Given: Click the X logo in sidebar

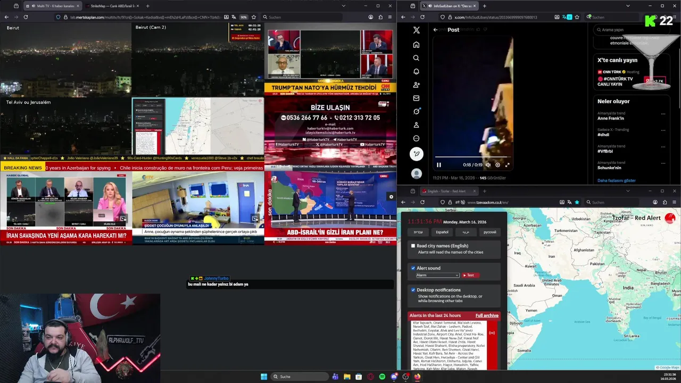Looking at the screenshot, I should pos(416,30).
